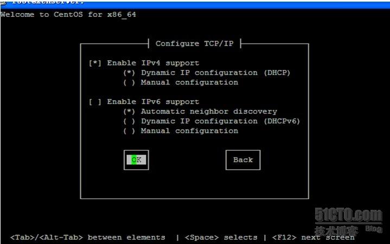Go back using the Back button
The image size is (390, 244).
pyautogui.click(x=243, y=160)
